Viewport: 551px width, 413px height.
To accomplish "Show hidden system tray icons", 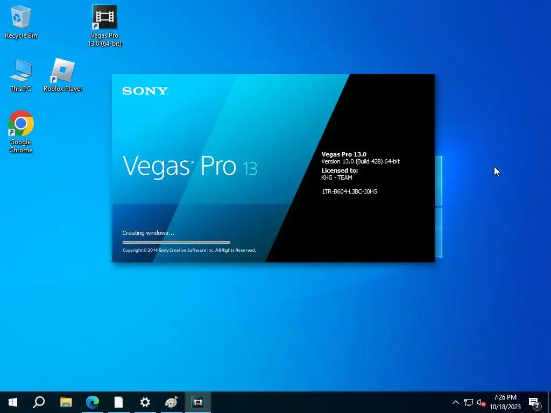I will 455,402.
